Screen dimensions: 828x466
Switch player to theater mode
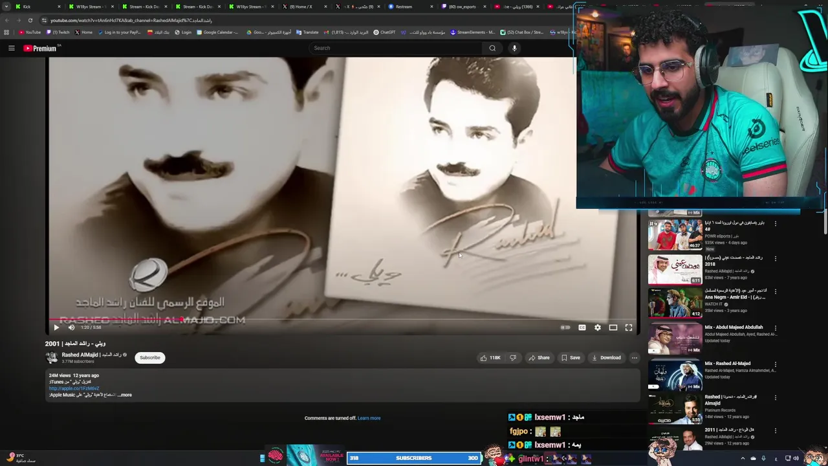[613, 327]
